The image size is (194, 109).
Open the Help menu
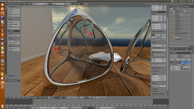pos(26,4)
